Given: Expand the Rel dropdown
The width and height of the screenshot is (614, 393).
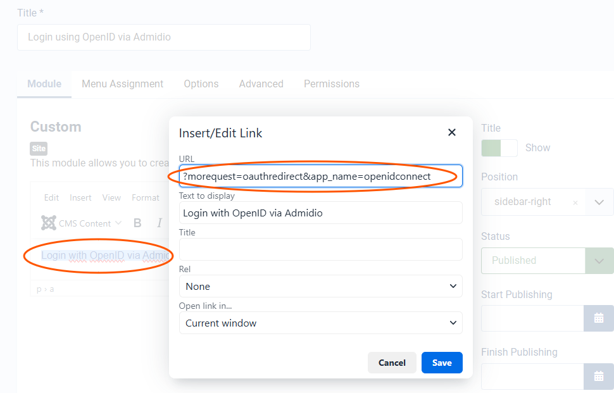Looking at the screenshot, I should point(320,286).
